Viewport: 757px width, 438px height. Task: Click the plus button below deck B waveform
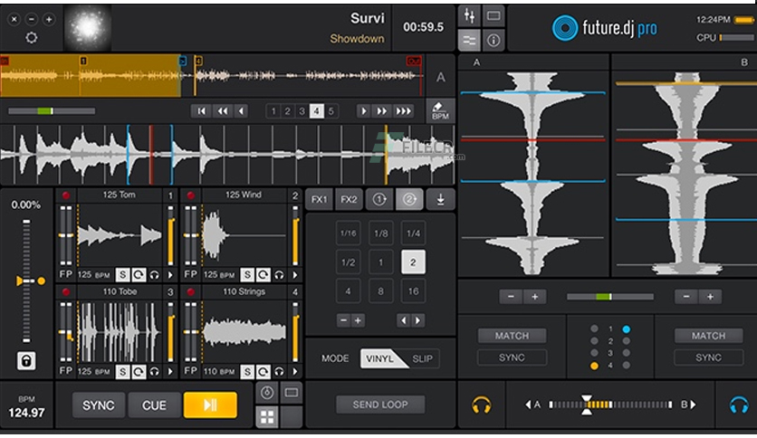point(710,297)
